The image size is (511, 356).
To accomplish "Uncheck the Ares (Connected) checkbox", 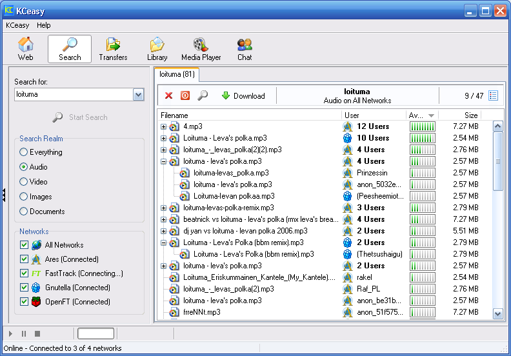I will (x=24, y=259).
